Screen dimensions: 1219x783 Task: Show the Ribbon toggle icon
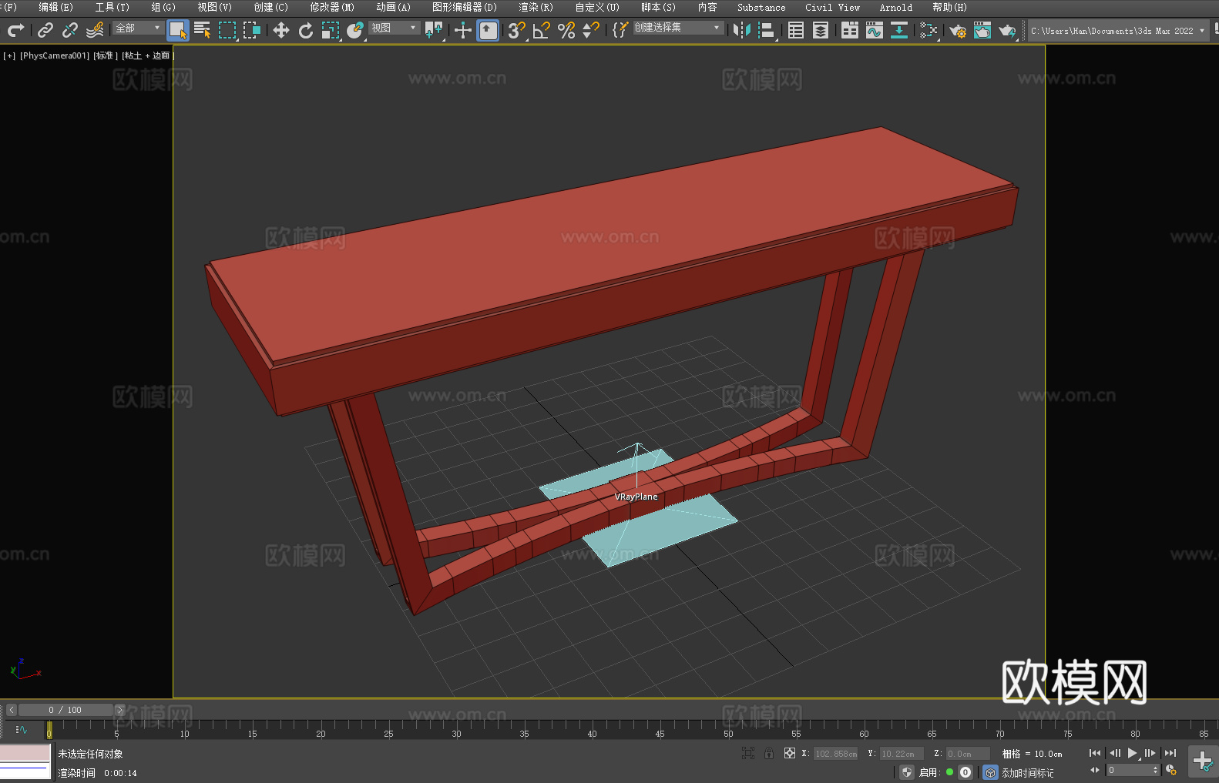coord(850,30)
